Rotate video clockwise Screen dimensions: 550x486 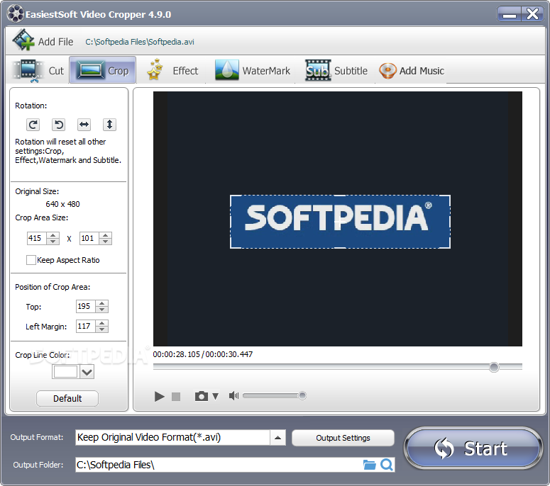click(x=33, y=124)
